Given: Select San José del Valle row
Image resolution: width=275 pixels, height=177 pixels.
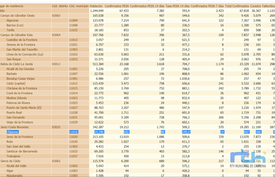Looking at the screenshot, I should coord(137,146).
